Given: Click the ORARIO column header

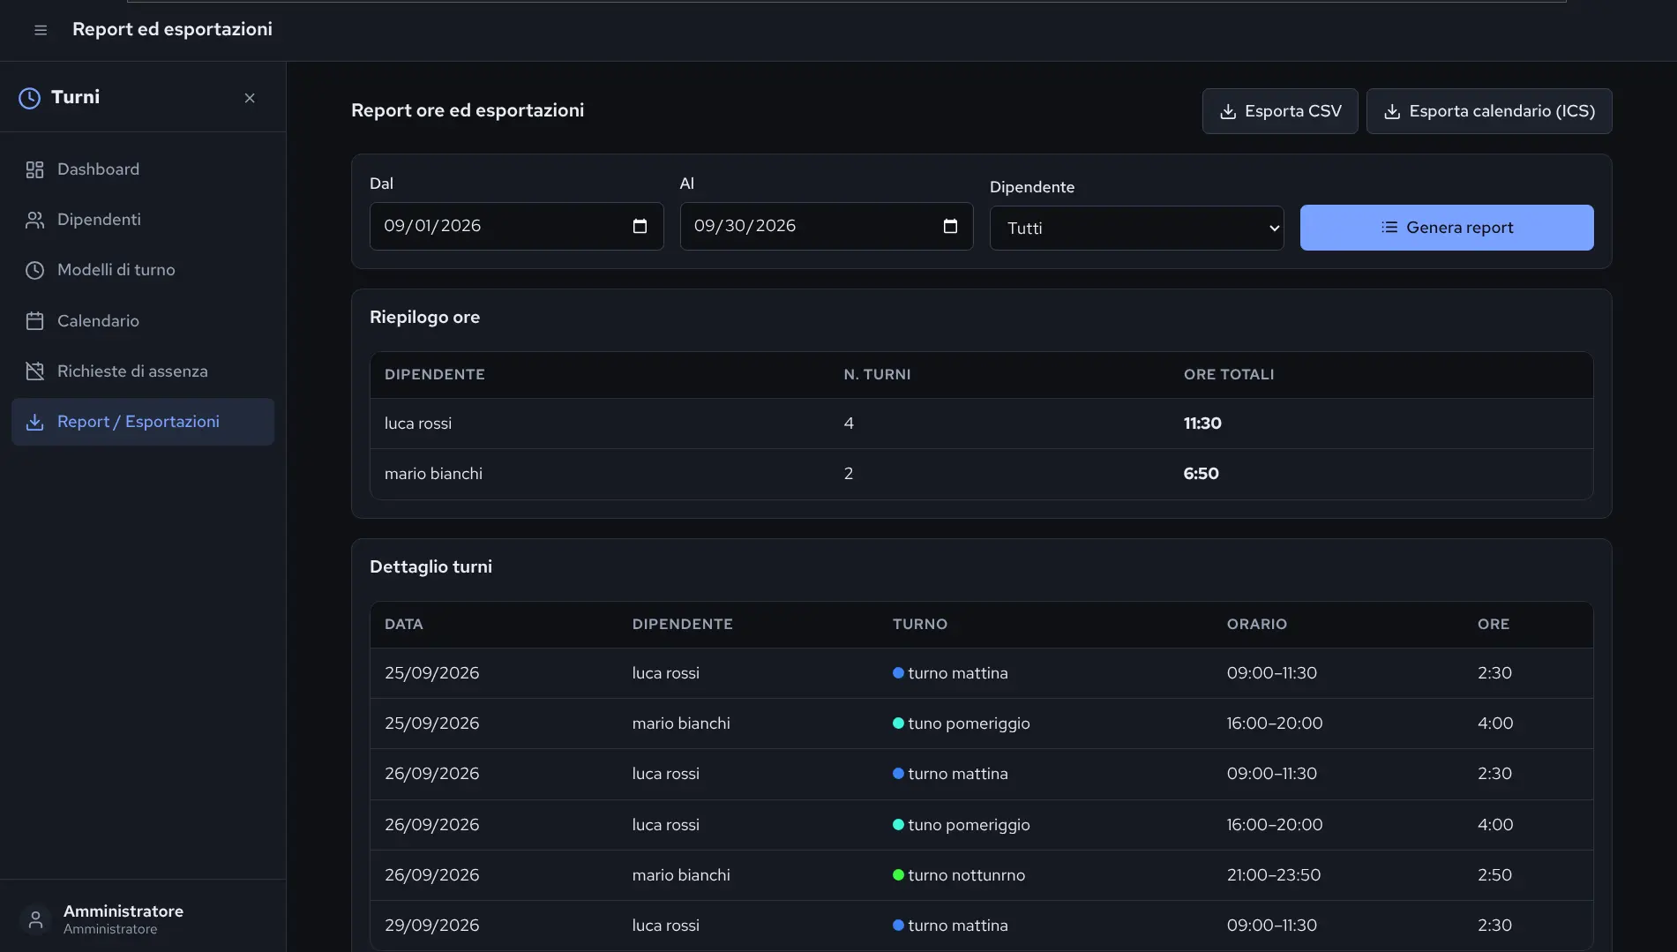Looking at the screenshot, I should pyautogui.click(x=1257, y=624).
